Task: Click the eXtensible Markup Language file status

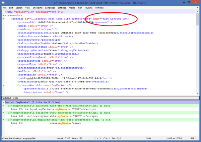Action: tap(18, 138)
